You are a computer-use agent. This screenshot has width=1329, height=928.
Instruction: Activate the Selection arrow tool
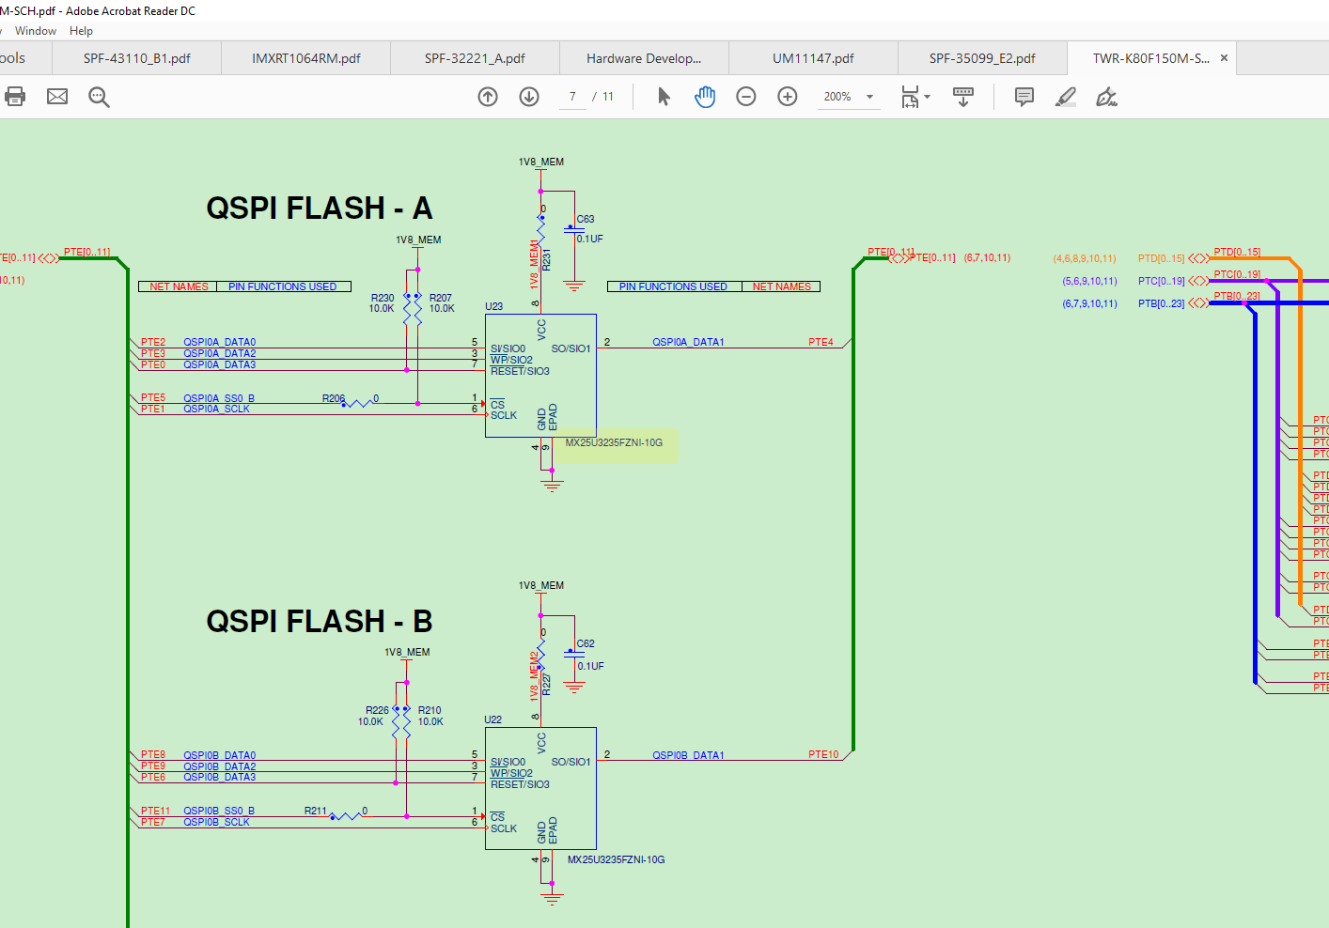pyautogui.click(x=664, y=96)
